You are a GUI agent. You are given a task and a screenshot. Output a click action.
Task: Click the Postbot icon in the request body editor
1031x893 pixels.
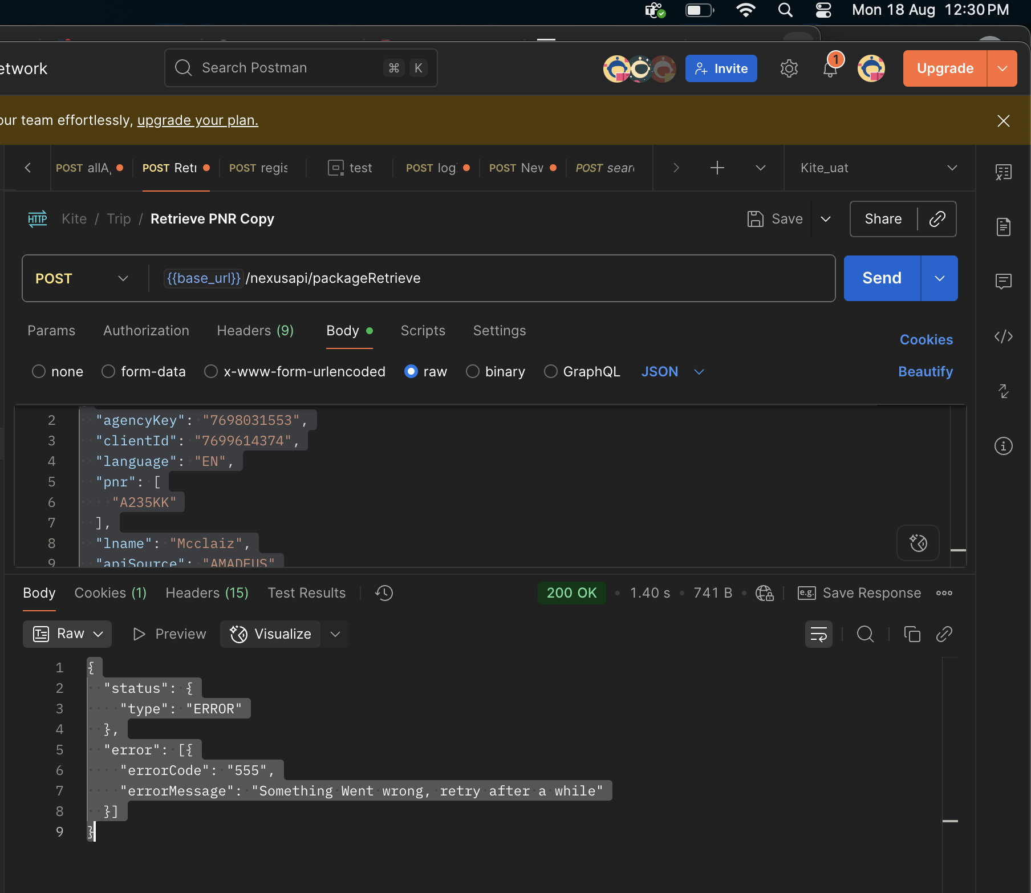(x=918, y=543)
